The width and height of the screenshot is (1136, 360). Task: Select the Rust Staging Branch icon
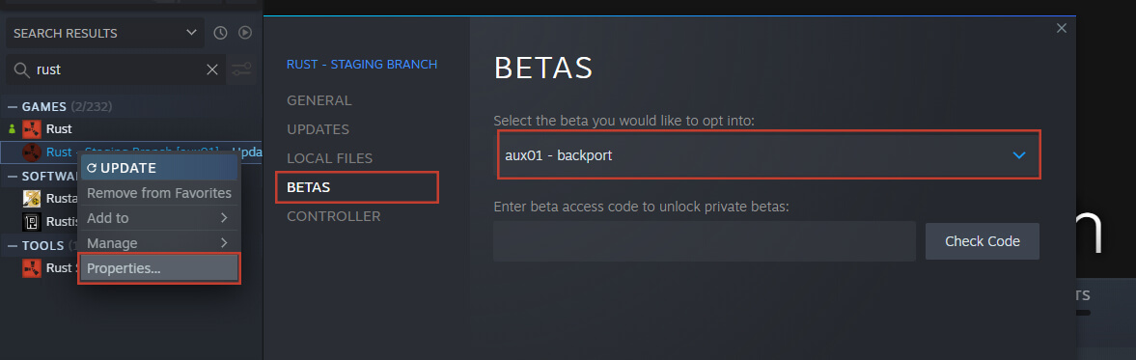click(31, 152)
